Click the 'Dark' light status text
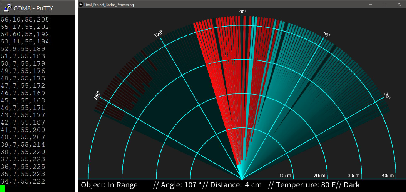Viewport: 406px width, 192px height. point(352,185)
